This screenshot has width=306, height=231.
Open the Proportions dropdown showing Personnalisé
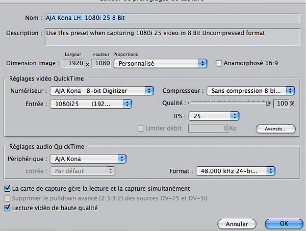[x=160, y=63]
